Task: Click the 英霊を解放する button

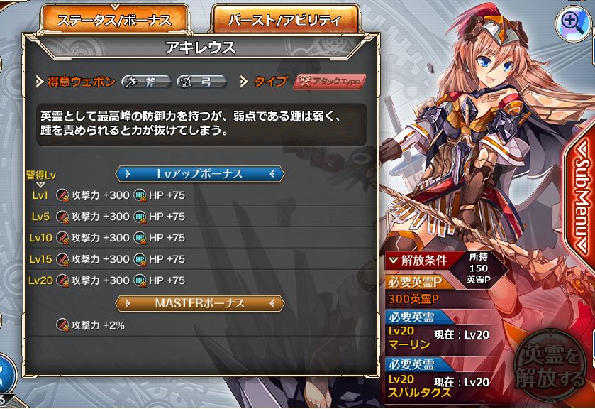Action: tap(550, 367)
